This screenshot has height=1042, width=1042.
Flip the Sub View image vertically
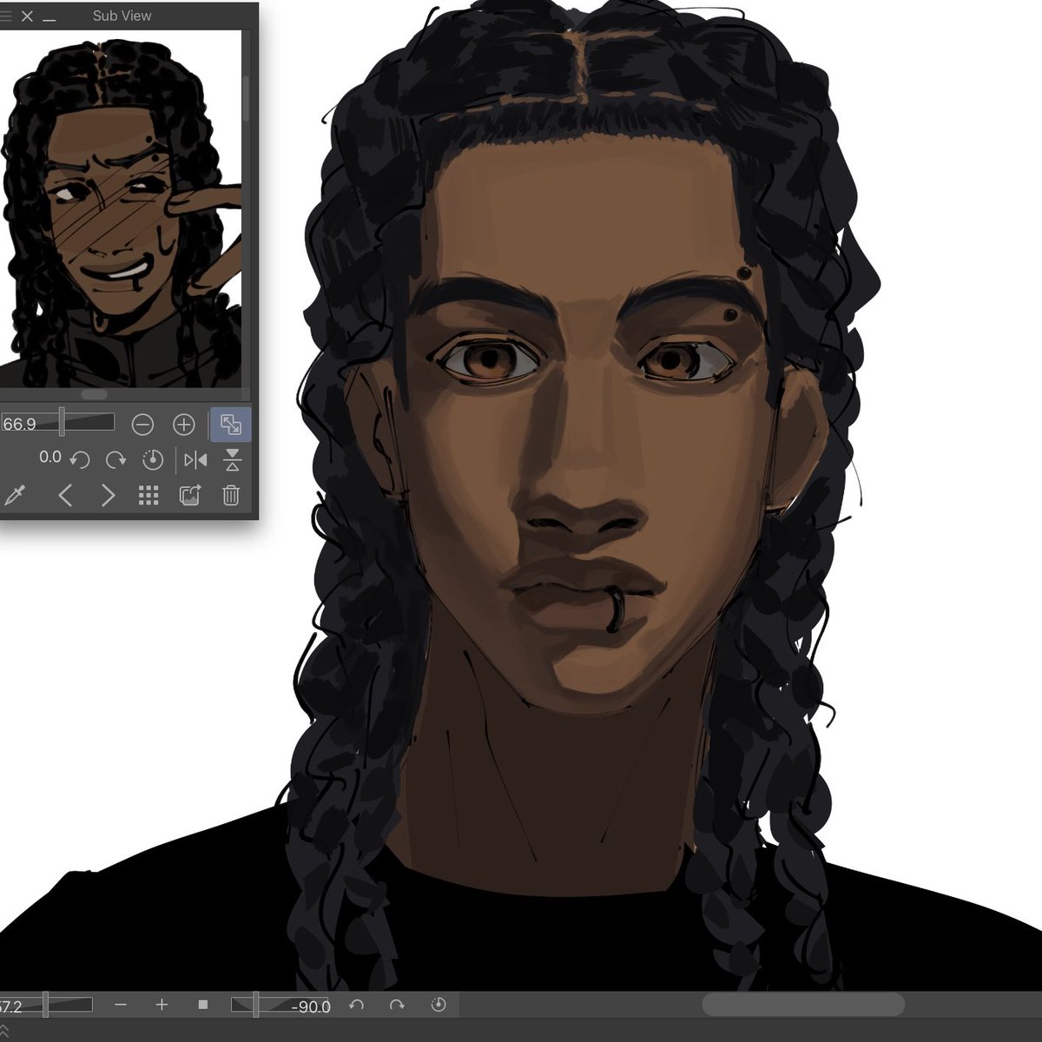coord(234,460)
